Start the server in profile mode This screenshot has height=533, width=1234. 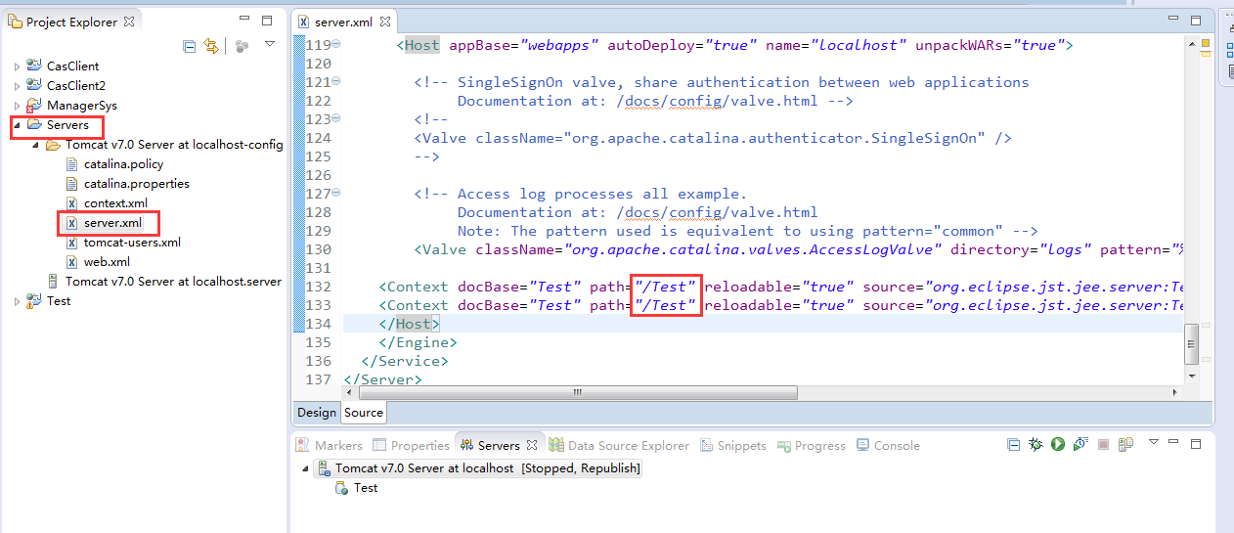tap(1080, 444)
